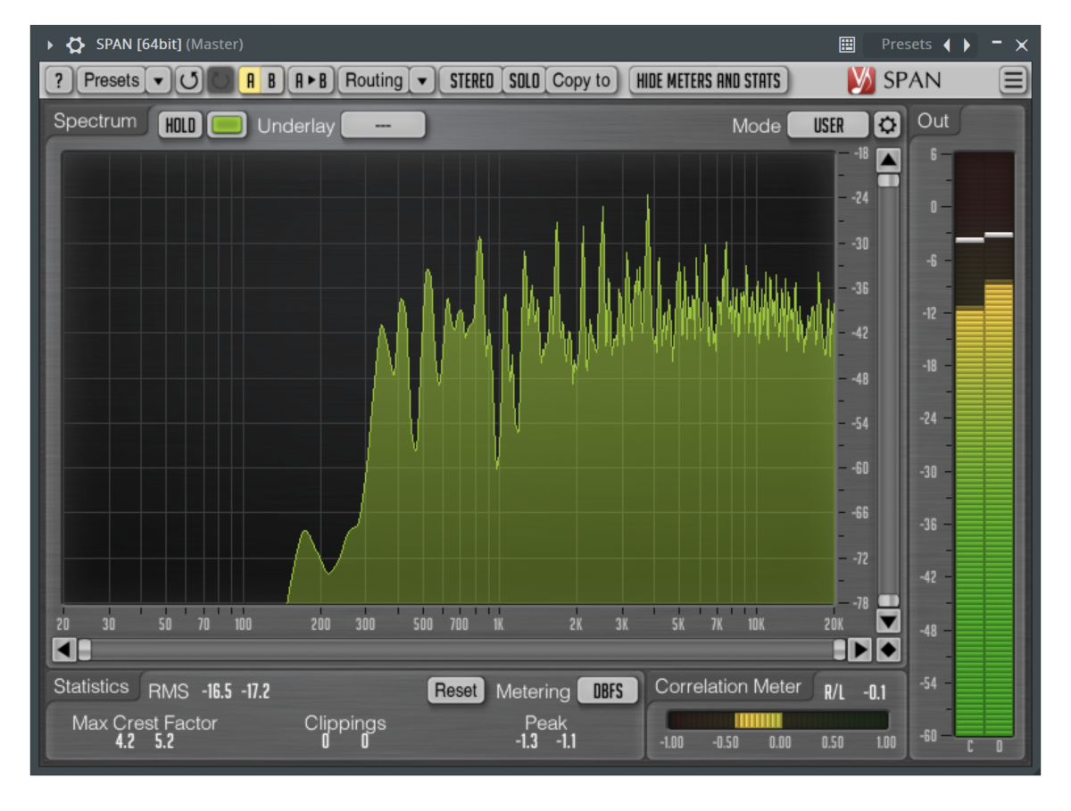Viewport: 1071px width, 811px height.
Task: Open the Metering DBFS selector
Action: point(608,691)
